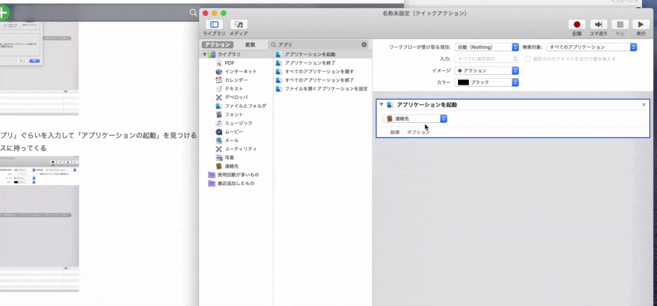Select the ムービー library category
Screen dimensions: 657x306
pos(229,131)
